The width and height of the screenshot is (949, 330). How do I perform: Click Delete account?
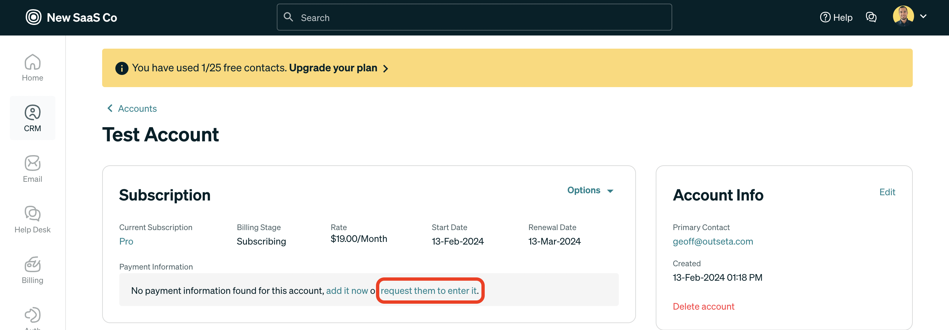point(703,306)
